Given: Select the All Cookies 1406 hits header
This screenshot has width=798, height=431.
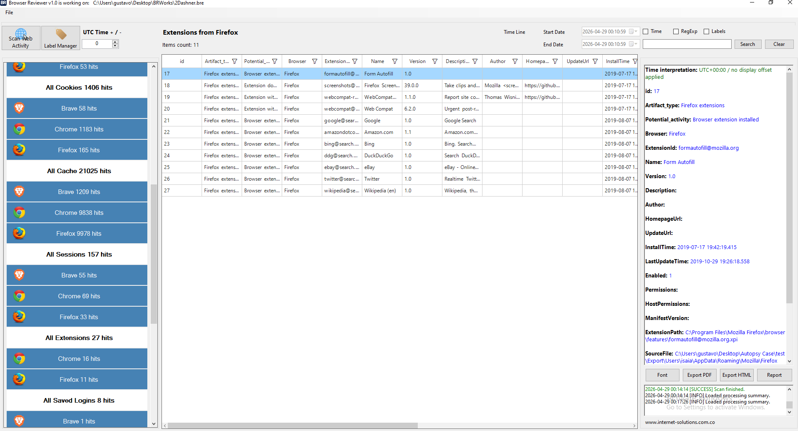Looking at the screenshot, I should click(x=77, y=87).
